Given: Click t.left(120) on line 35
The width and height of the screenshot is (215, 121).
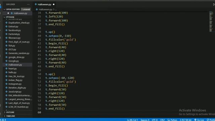Looking at the screenshot, I should (x=54, y=16).
